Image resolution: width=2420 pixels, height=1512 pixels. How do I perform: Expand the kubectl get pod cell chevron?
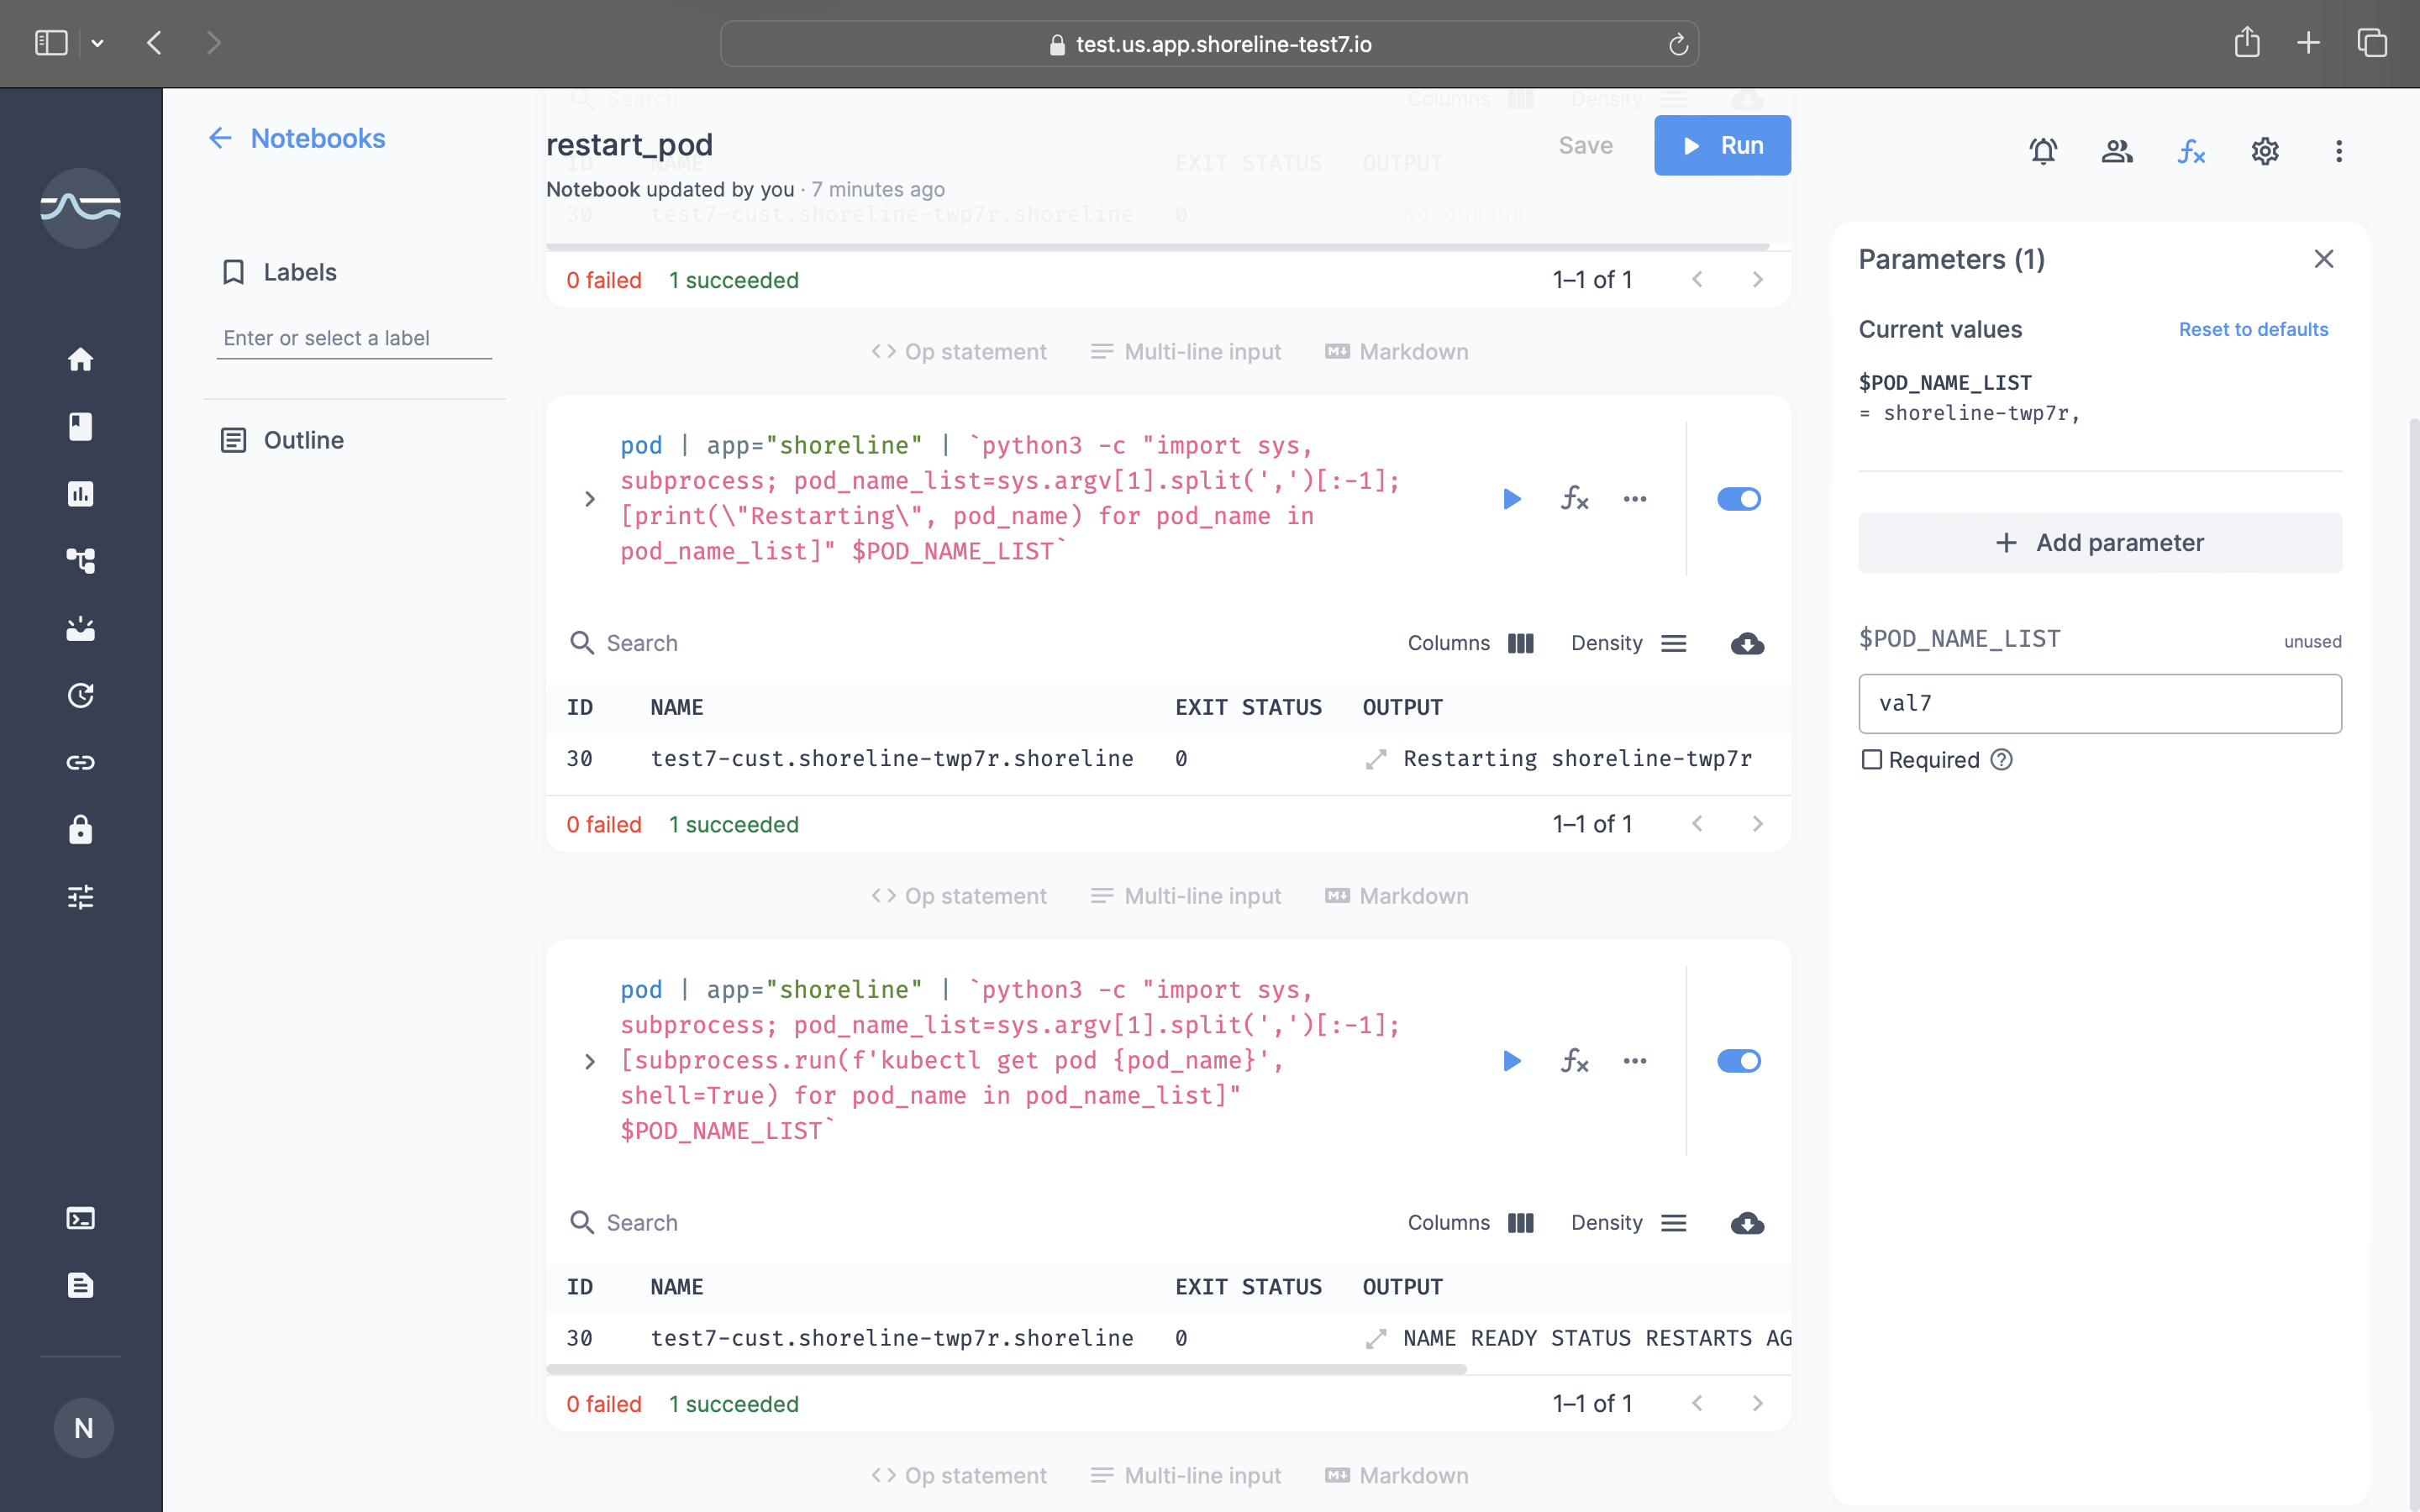click(590, 1061)
